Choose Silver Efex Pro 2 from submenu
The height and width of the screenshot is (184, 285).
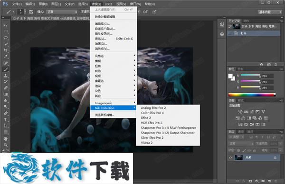(x=152, y=138)
